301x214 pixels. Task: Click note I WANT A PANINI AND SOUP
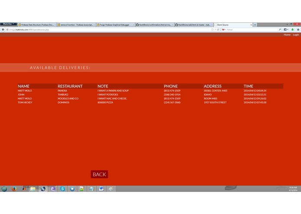point(113,91)
